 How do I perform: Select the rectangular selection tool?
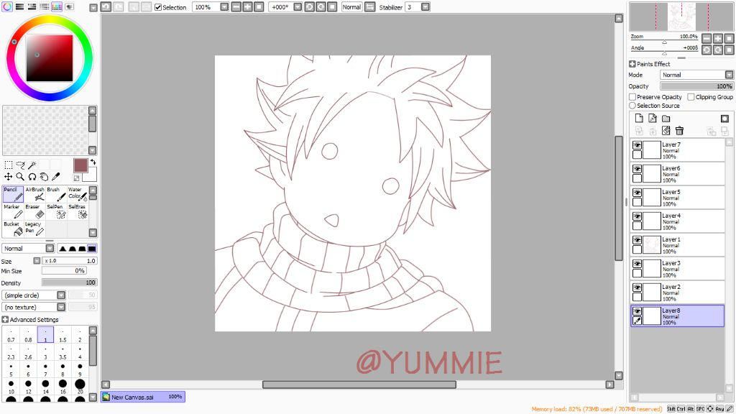coord(9,165)
